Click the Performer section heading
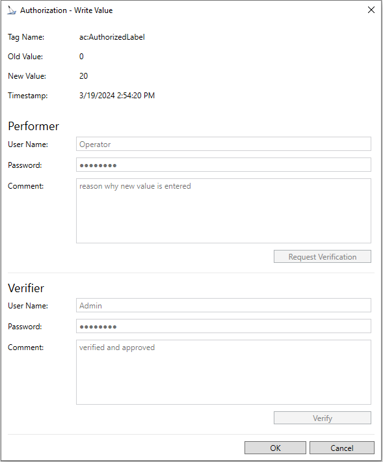Viewport: 383px width, 462px height. (34, 126)
